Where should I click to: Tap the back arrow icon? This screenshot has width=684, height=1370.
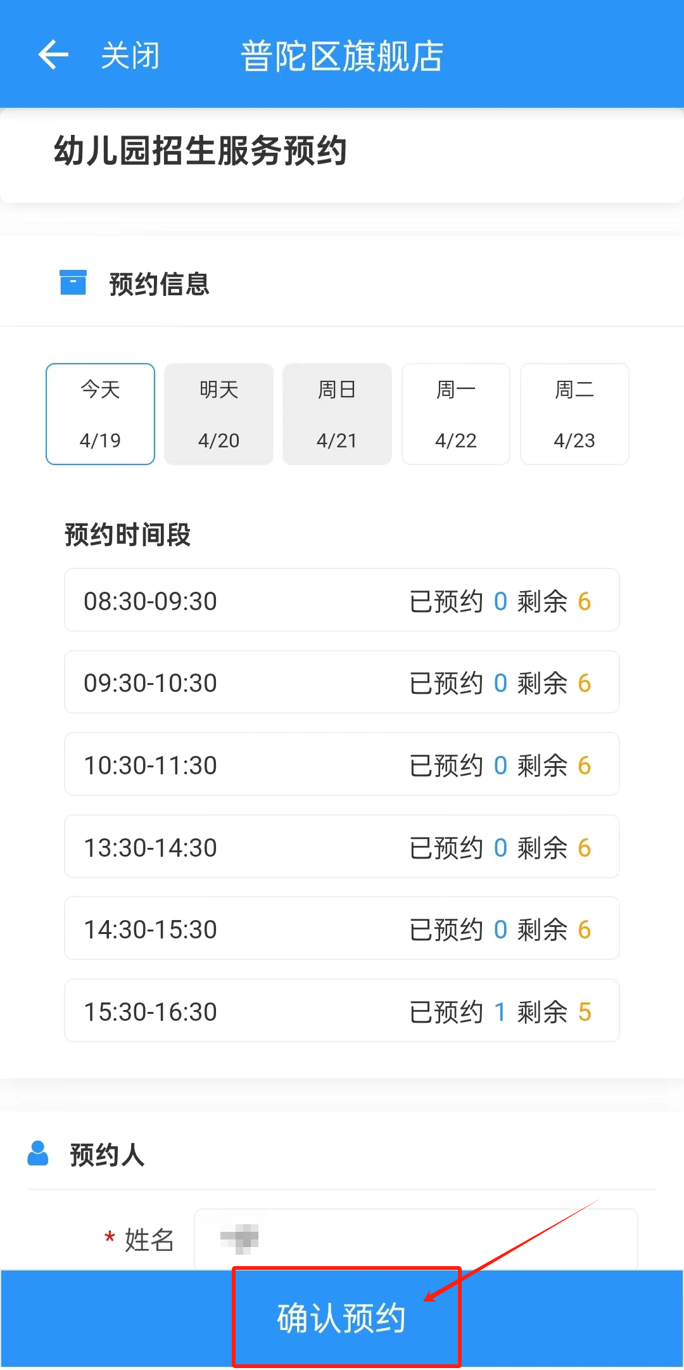click(53, 55)
